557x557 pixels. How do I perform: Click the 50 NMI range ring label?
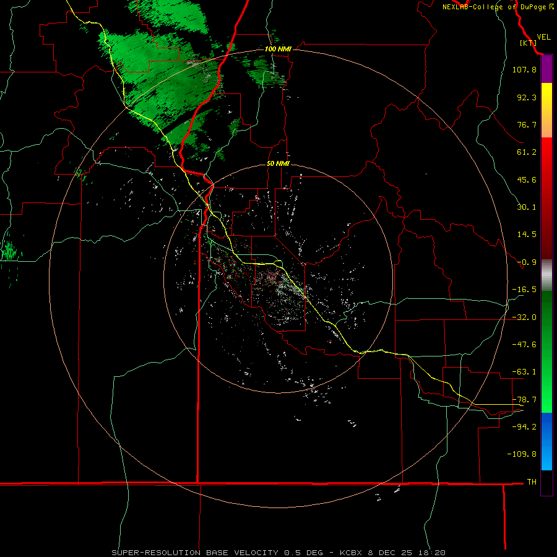click(278, 164)
